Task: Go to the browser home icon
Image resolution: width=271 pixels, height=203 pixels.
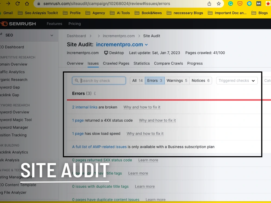Action: pos(27,4)
